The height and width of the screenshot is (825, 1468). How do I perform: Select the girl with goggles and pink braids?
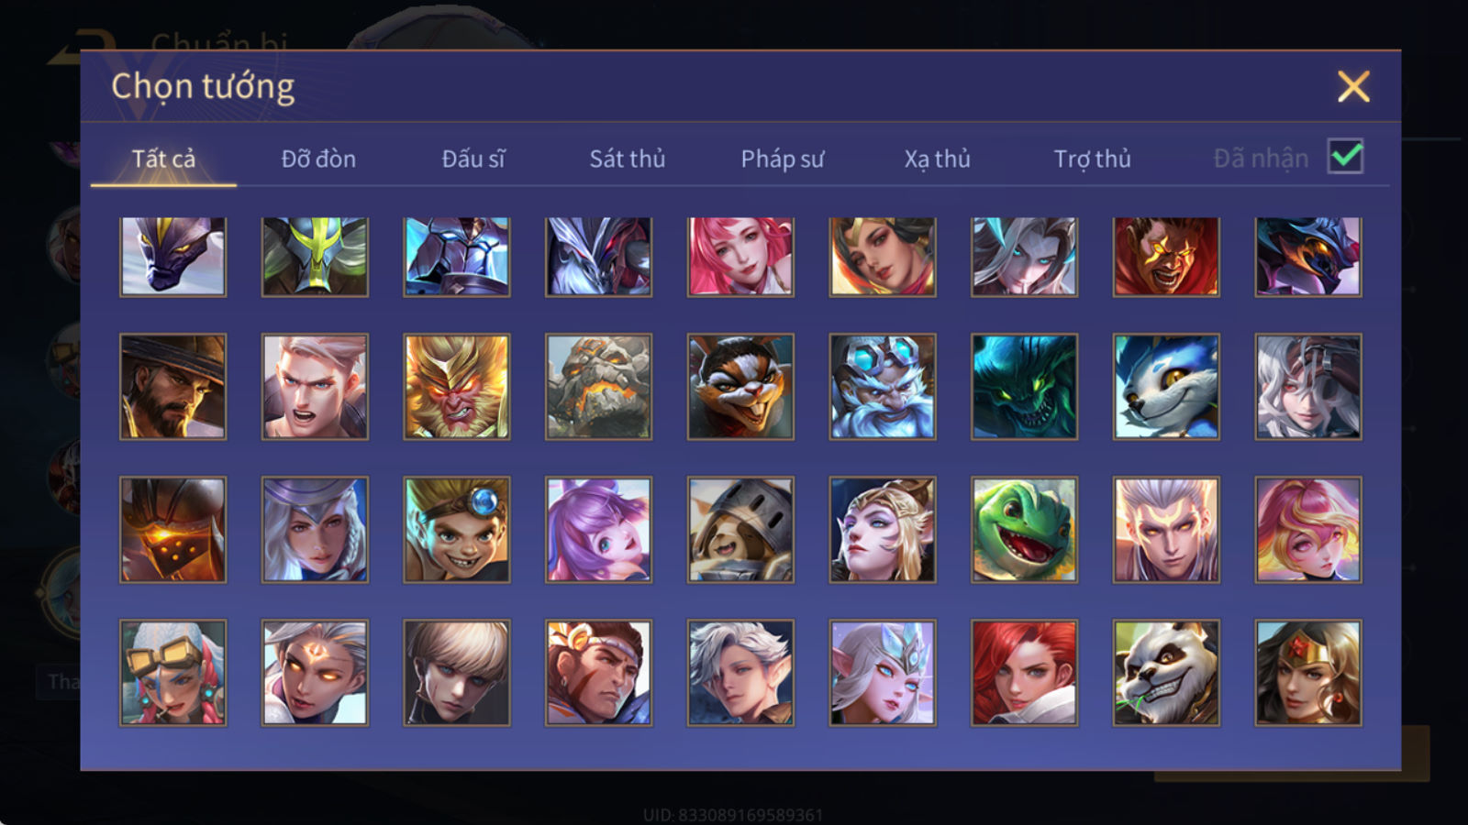click(x=172, y=673)
